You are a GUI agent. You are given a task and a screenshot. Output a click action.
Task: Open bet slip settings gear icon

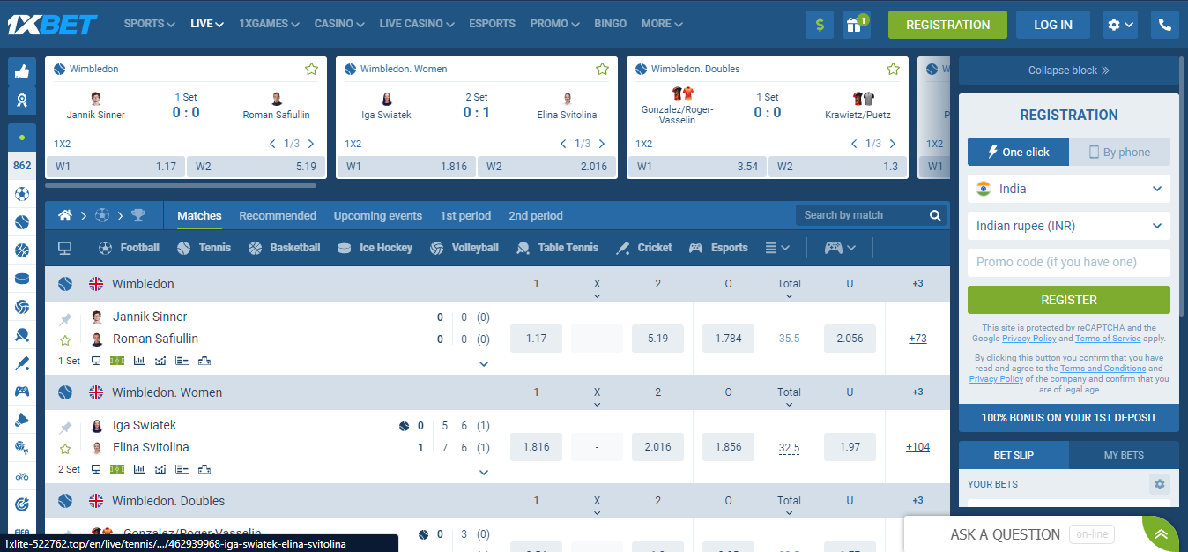click(x=1160, y=484)
